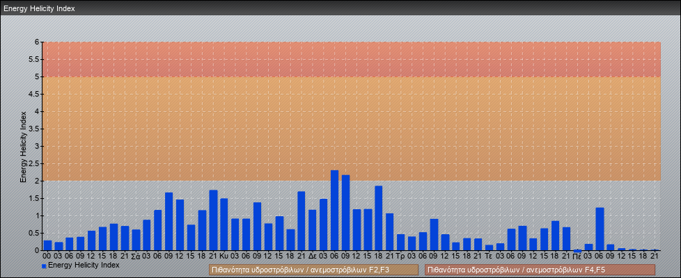Click the Δε day label on x-axis
Screen dimensions: 681x278
point(312,256)
